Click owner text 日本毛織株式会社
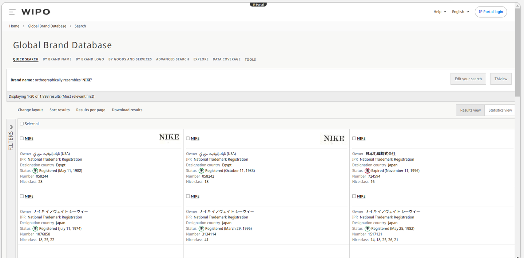Screen dimensions: 524x258 (380, 154)
